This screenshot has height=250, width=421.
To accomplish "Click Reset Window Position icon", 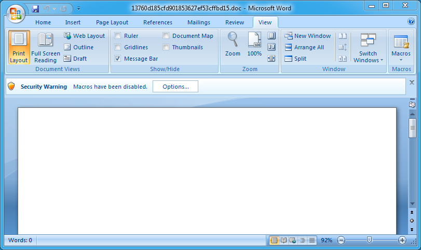I will tap(343, 59).
